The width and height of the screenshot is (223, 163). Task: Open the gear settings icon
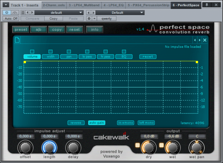coord(89,19)
